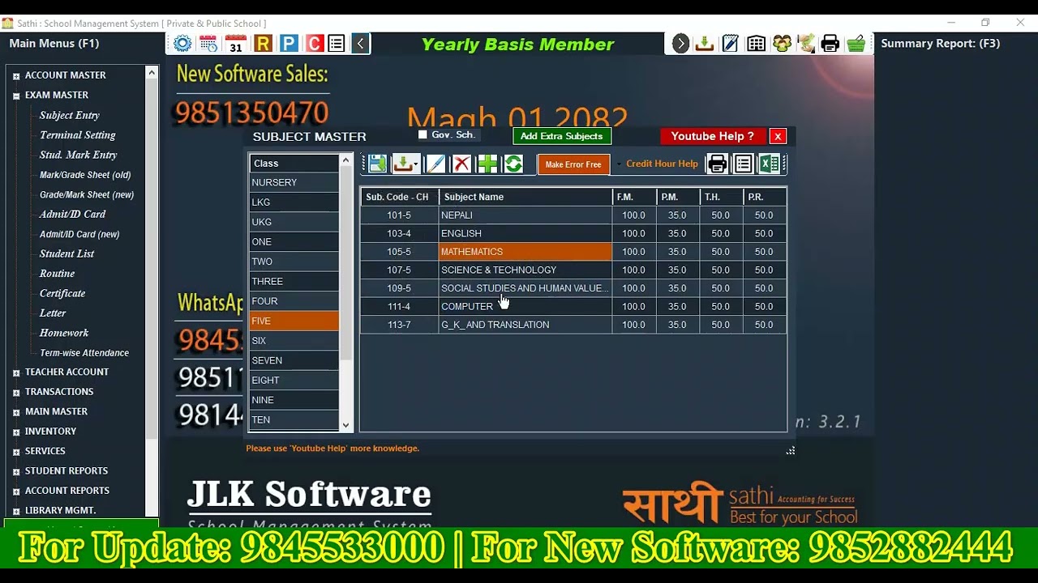
Task: Open the green shopping basket icon
Action: tap(856, 44)
